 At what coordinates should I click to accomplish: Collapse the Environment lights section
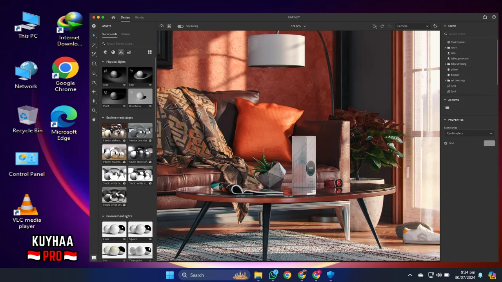[103, 216]
